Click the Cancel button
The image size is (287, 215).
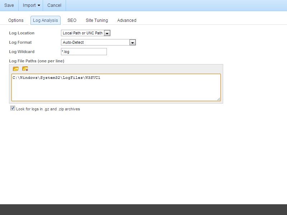(x=54, y=5)
